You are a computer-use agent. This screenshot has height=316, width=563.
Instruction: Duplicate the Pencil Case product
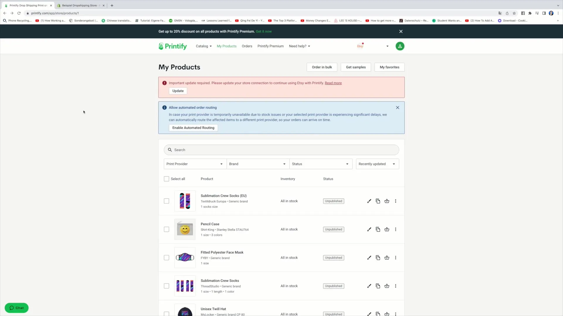[x=378, y=229]
